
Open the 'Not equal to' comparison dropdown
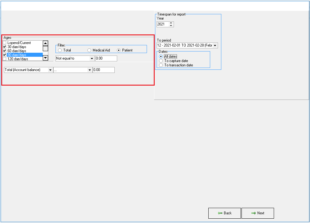point(91,58)
